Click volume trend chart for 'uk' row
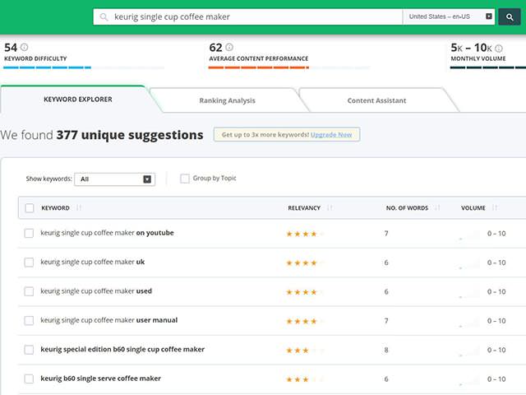 click(469, 263)
